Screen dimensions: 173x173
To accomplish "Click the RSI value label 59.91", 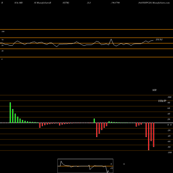I will pos(159,39).
